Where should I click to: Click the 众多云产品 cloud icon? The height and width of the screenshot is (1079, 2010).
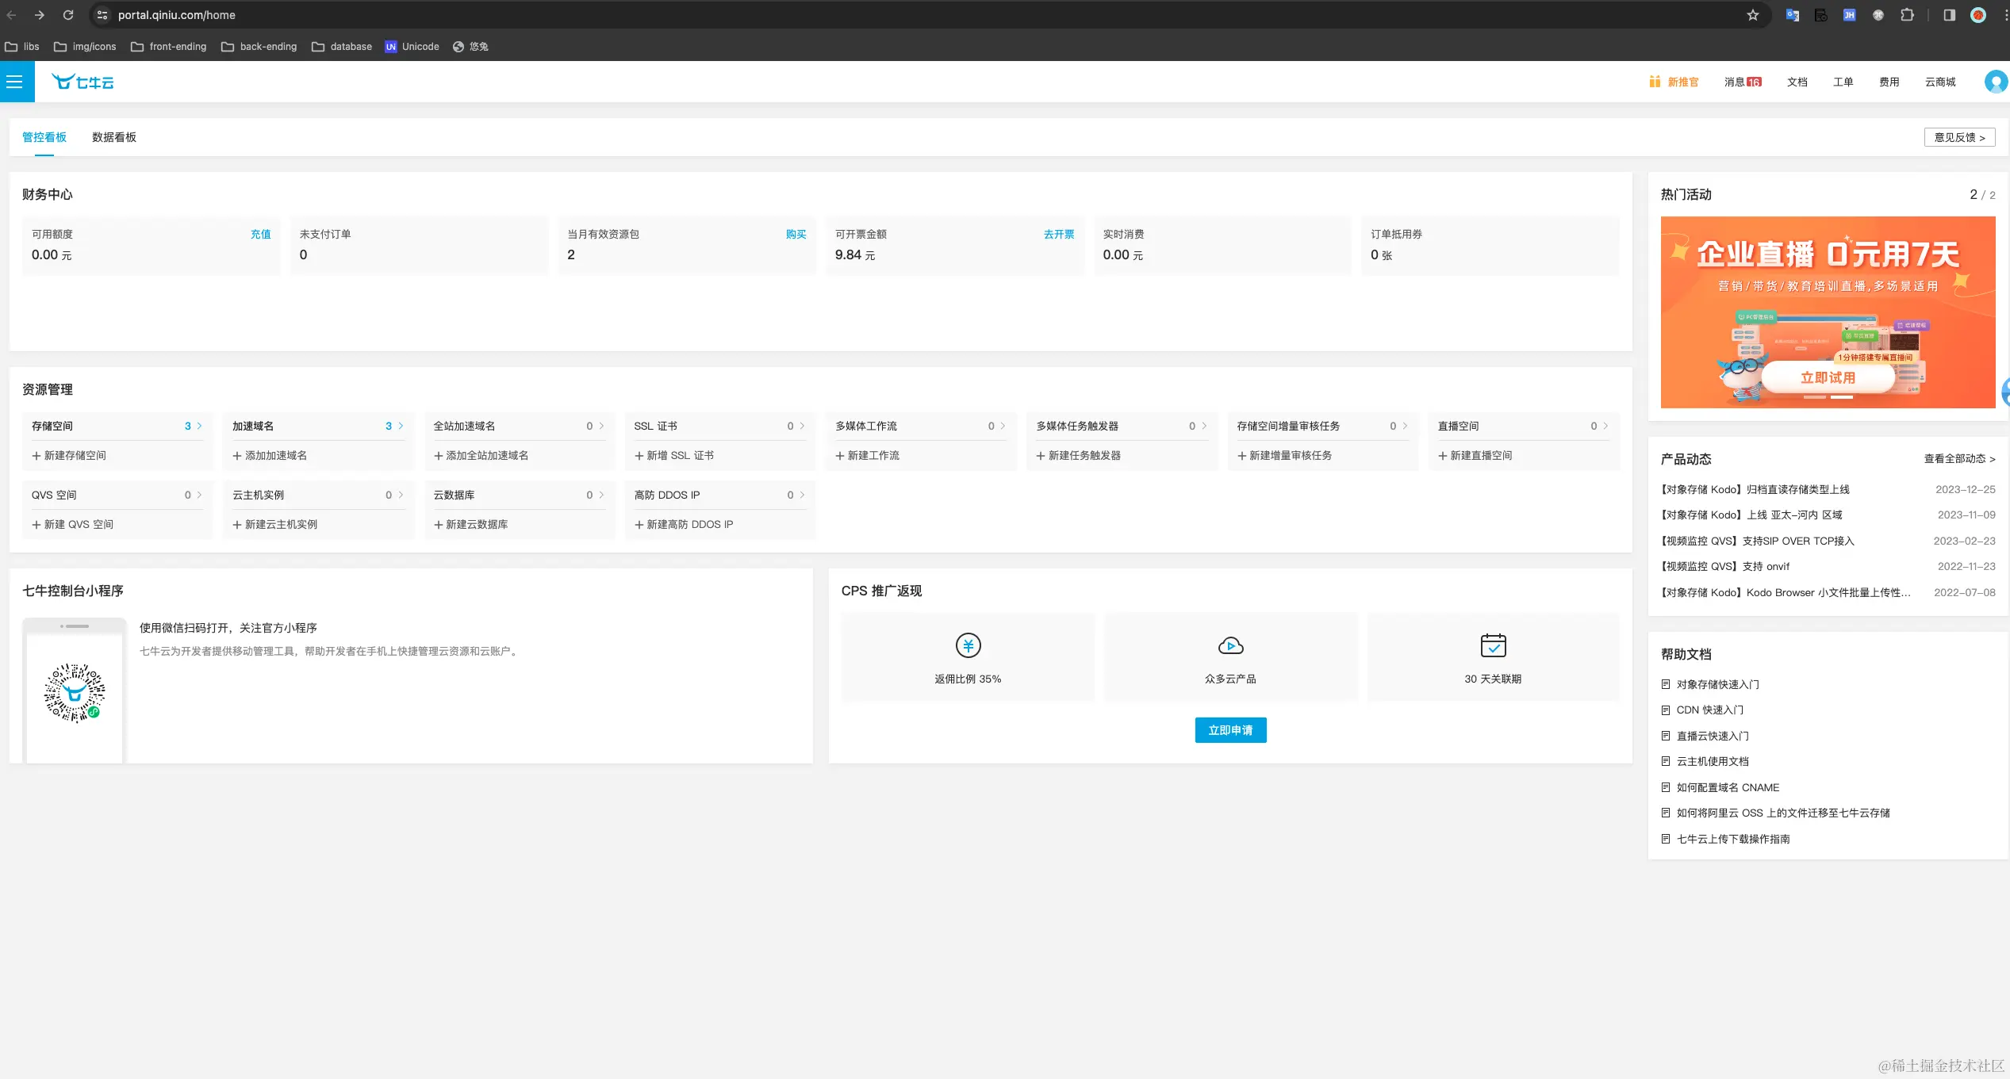point(1230,645)
